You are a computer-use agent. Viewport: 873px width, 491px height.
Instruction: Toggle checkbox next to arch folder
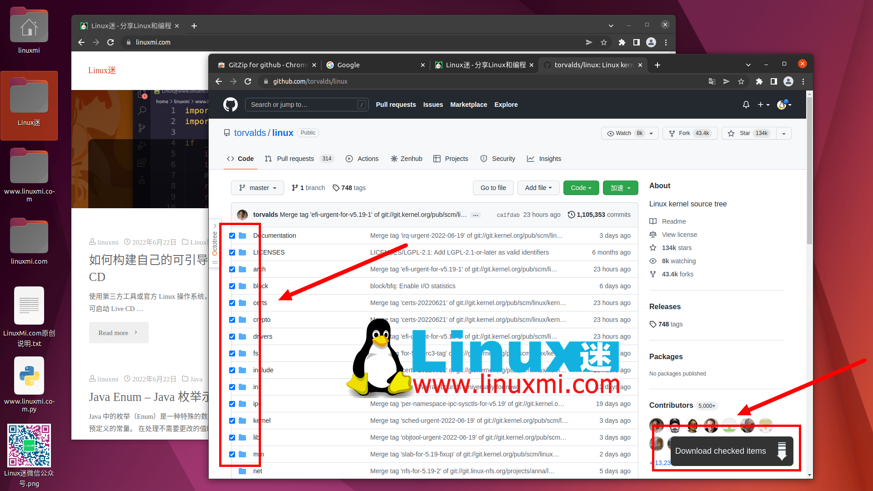(x=233, y=269)
